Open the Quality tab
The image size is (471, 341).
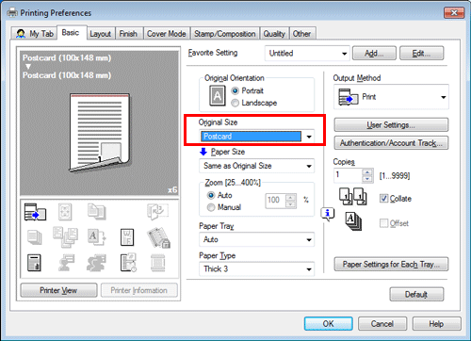point(274,34)
